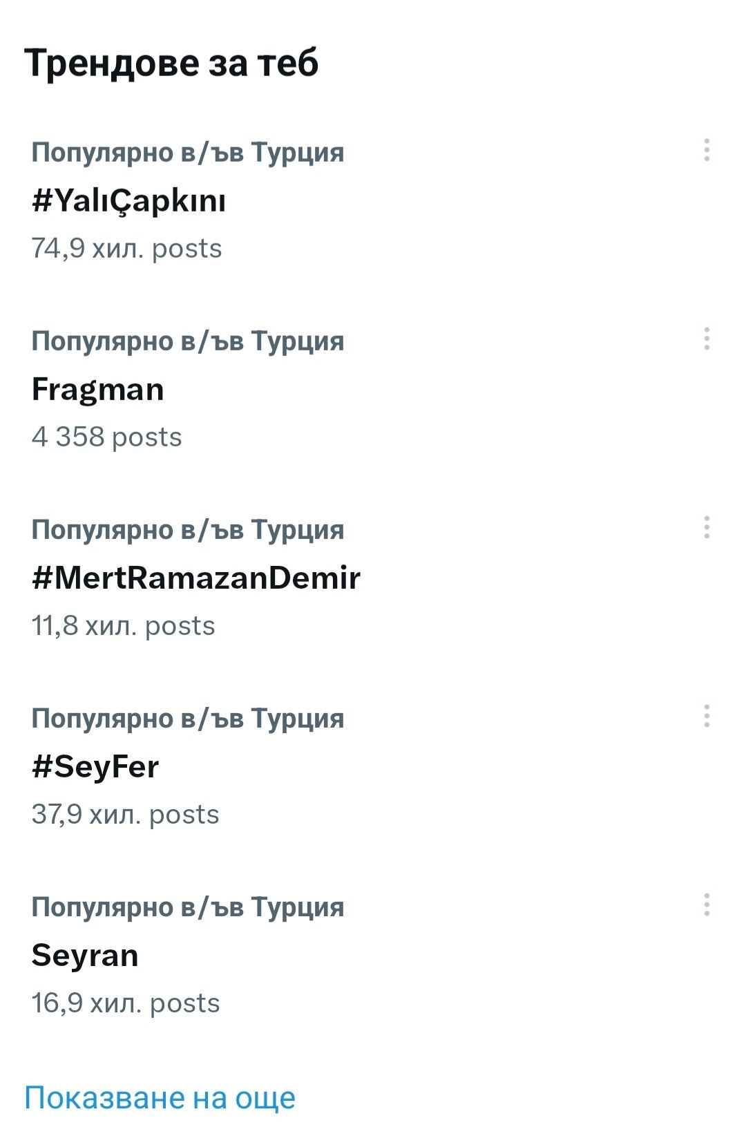Click the '74,9 хил. posts' count
Screen dimensions: 746x1136
tap(126, 249)
